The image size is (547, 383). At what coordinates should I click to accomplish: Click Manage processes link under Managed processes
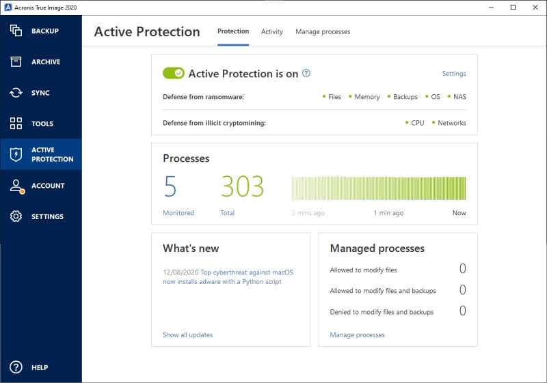point(357,335)
